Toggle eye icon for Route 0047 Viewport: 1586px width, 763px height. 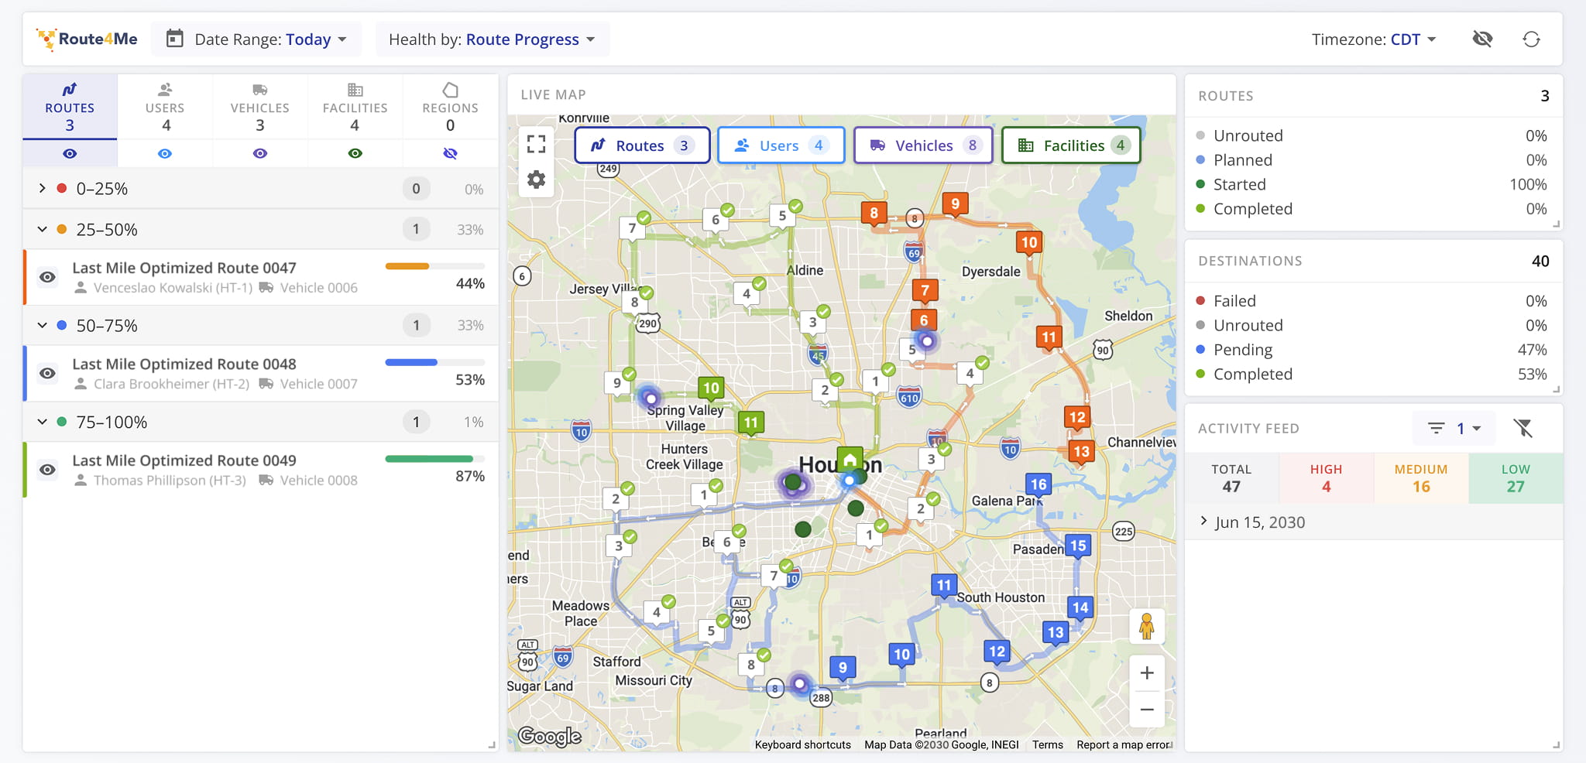pyautogui.click(x=48, y=277)
